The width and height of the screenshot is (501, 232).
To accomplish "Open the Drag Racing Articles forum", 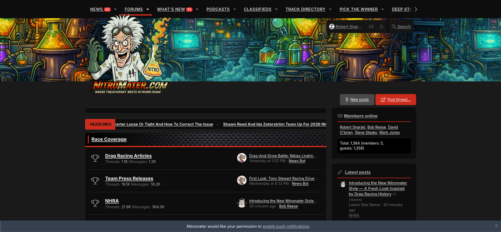I will tap(128, 156).
